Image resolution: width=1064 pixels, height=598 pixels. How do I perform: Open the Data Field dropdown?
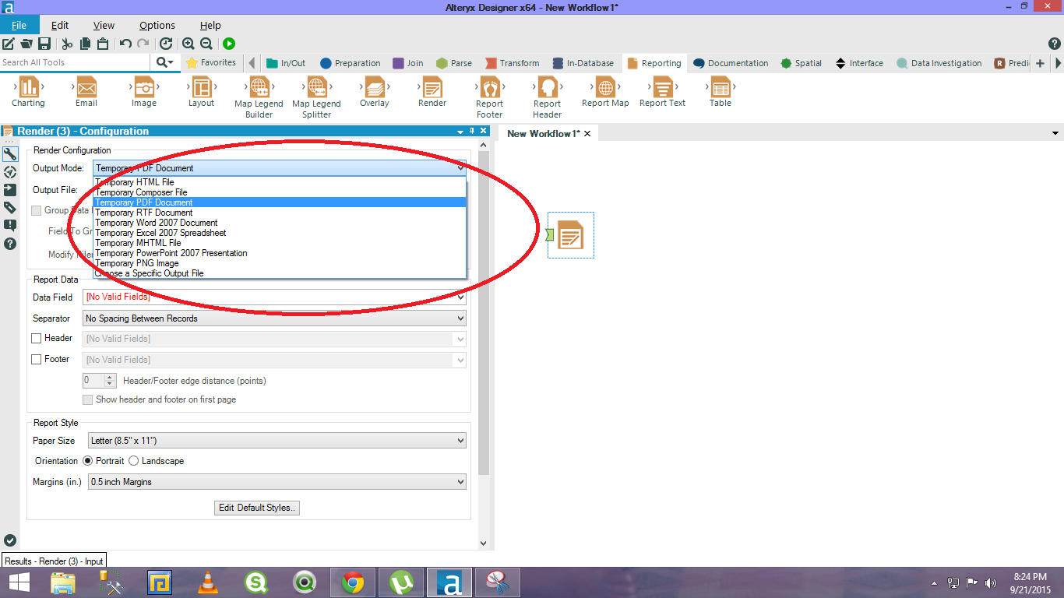274,297
